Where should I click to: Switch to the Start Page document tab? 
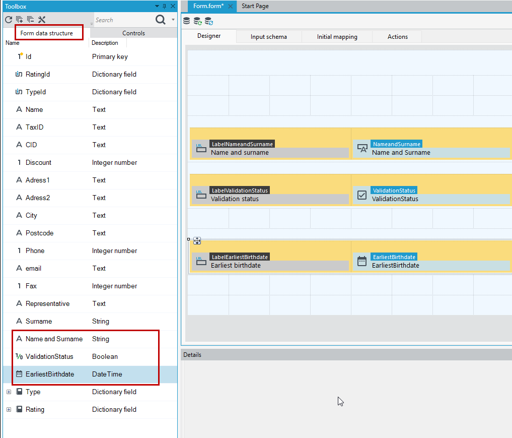point(255,6)
